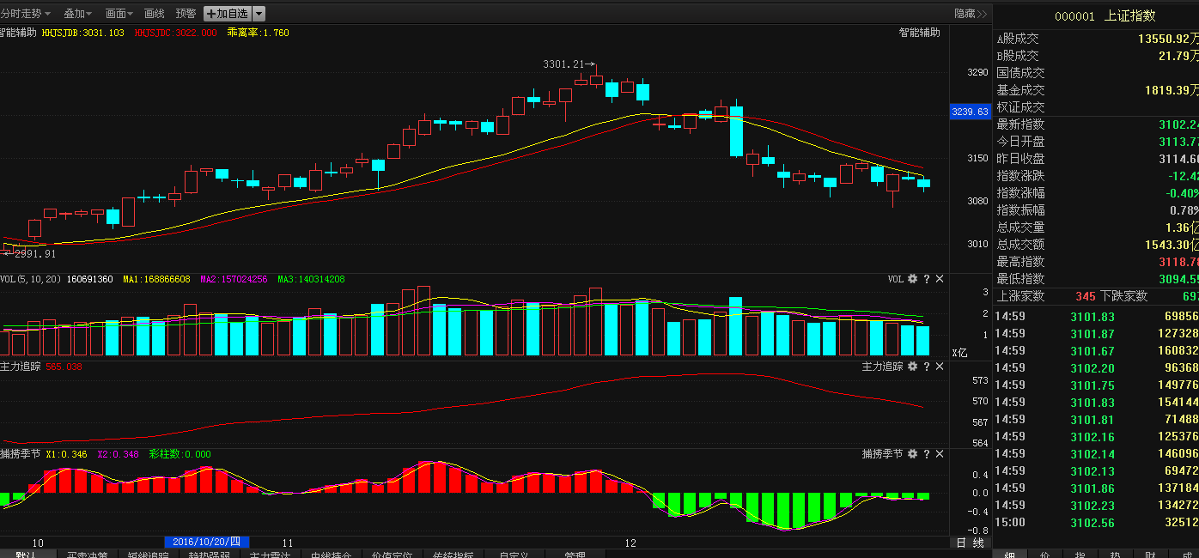
Task: Expand the 分时走势 dropdown
Action: click(26, 14)
